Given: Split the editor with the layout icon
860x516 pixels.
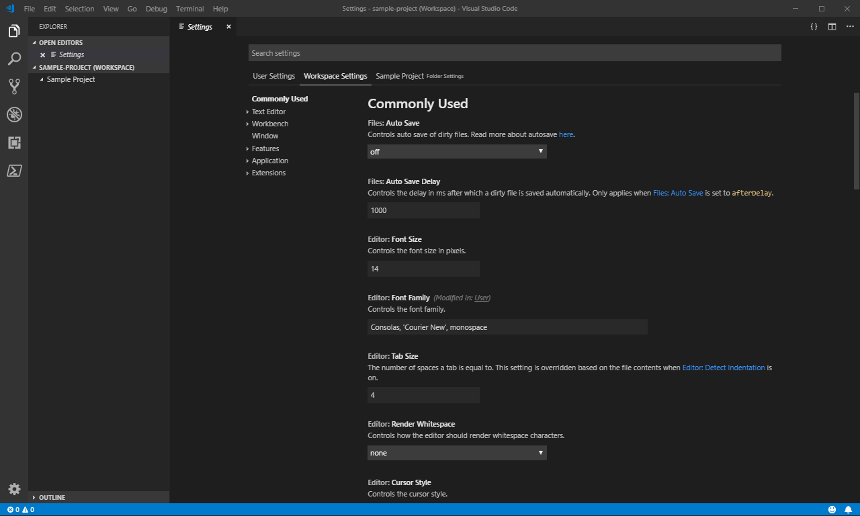Looking at the screenshot, I should click(x=832, y=27).
